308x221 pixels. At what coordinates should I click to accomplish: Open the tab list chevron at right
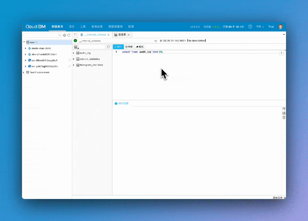tap(284, 35)
